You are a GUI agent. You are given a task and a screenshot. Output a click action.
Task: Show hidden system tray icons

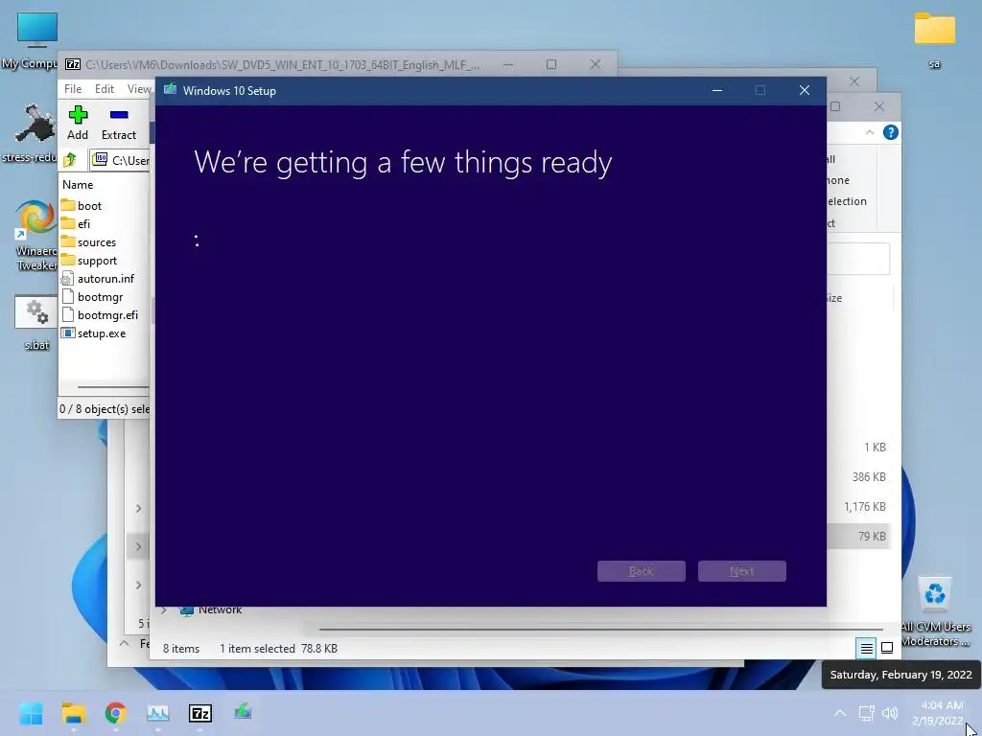point(840,713)
